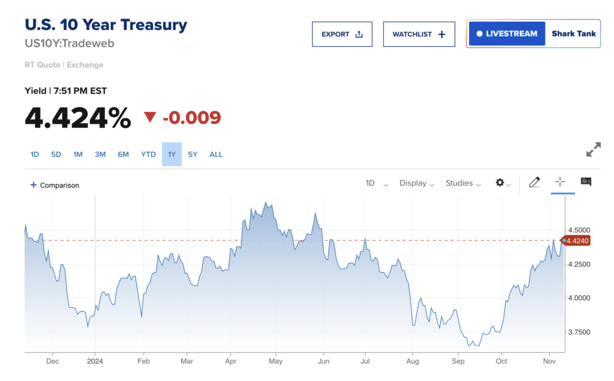Select the pencil drawing tool

coord(534,183)
